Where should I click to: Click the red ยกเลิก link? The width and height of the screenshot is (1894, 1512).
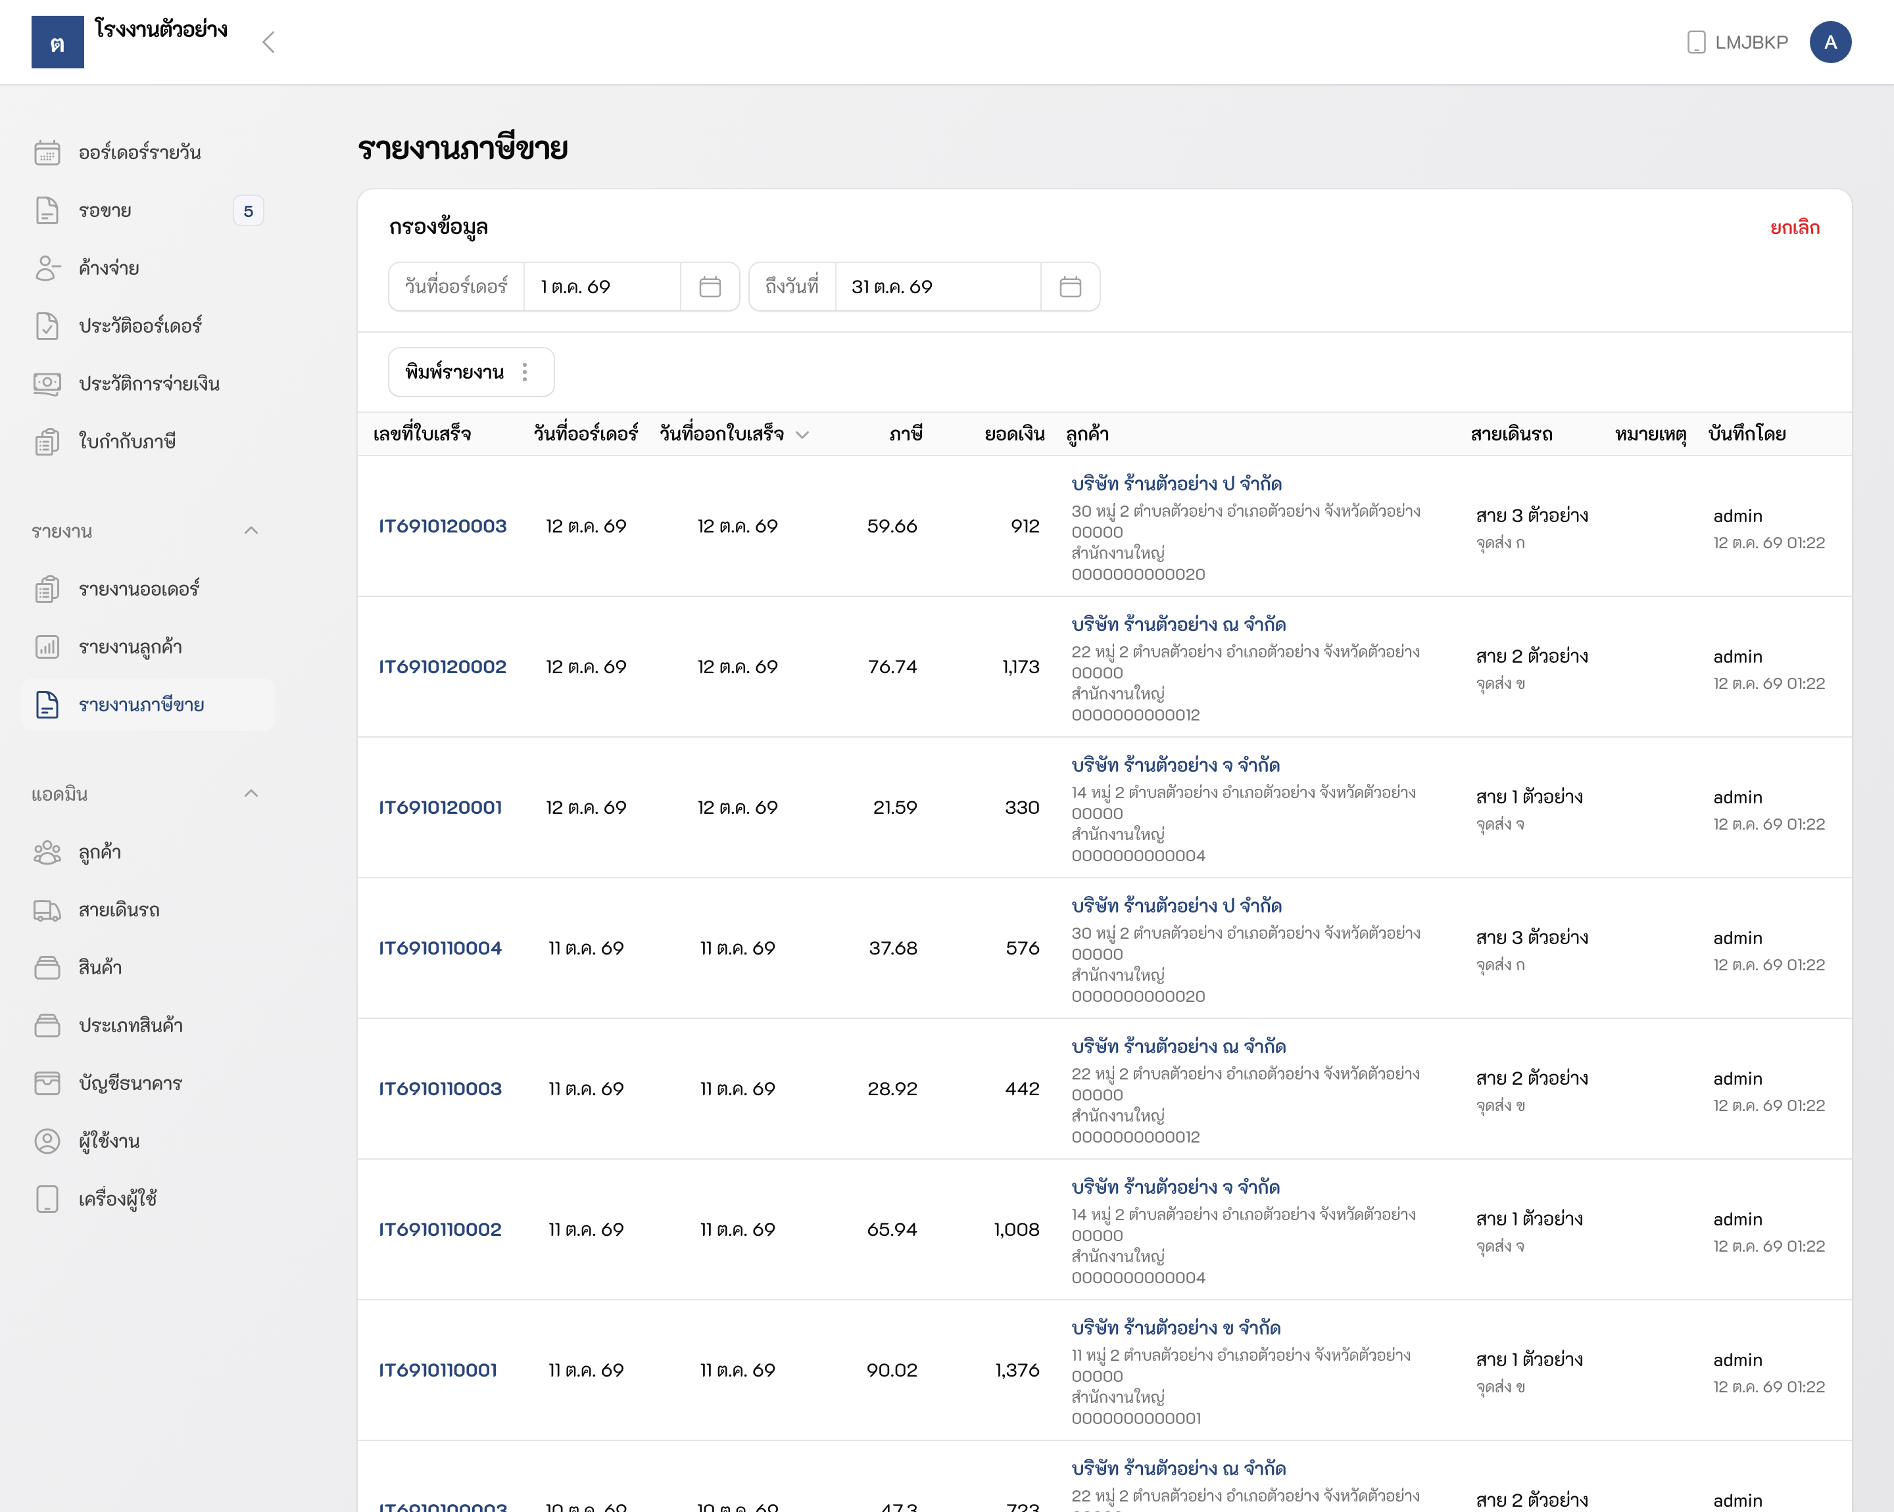(x=1795, y=227)
